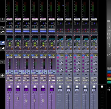This screenshot has width=111, height=109.
Task: Click the top SNR VERB name label on first aux strip
Action: click(9, 20)
